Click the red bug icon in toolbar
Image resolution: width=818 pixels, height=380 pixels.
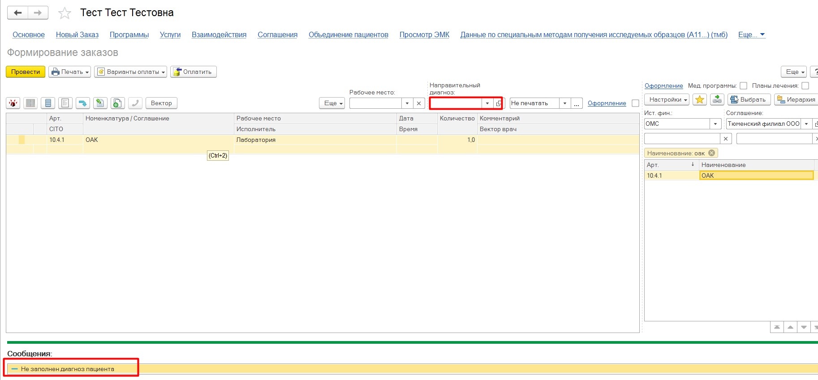(x=13, y=103)
